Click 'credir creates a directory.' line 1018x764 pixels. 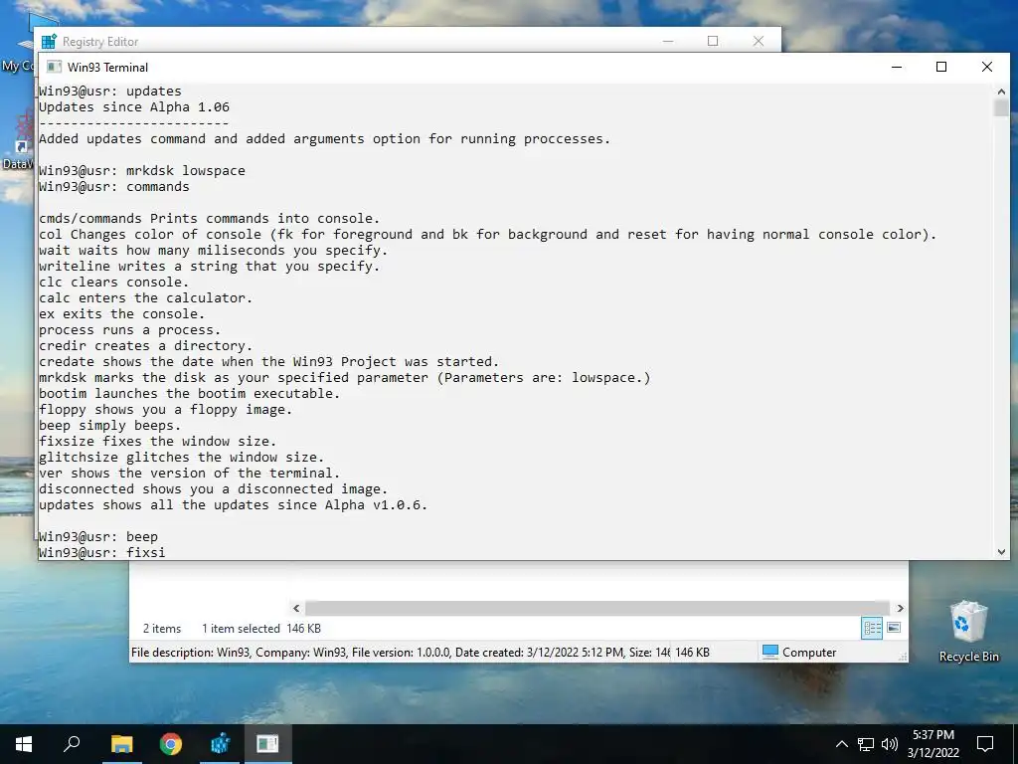[145, 345]
